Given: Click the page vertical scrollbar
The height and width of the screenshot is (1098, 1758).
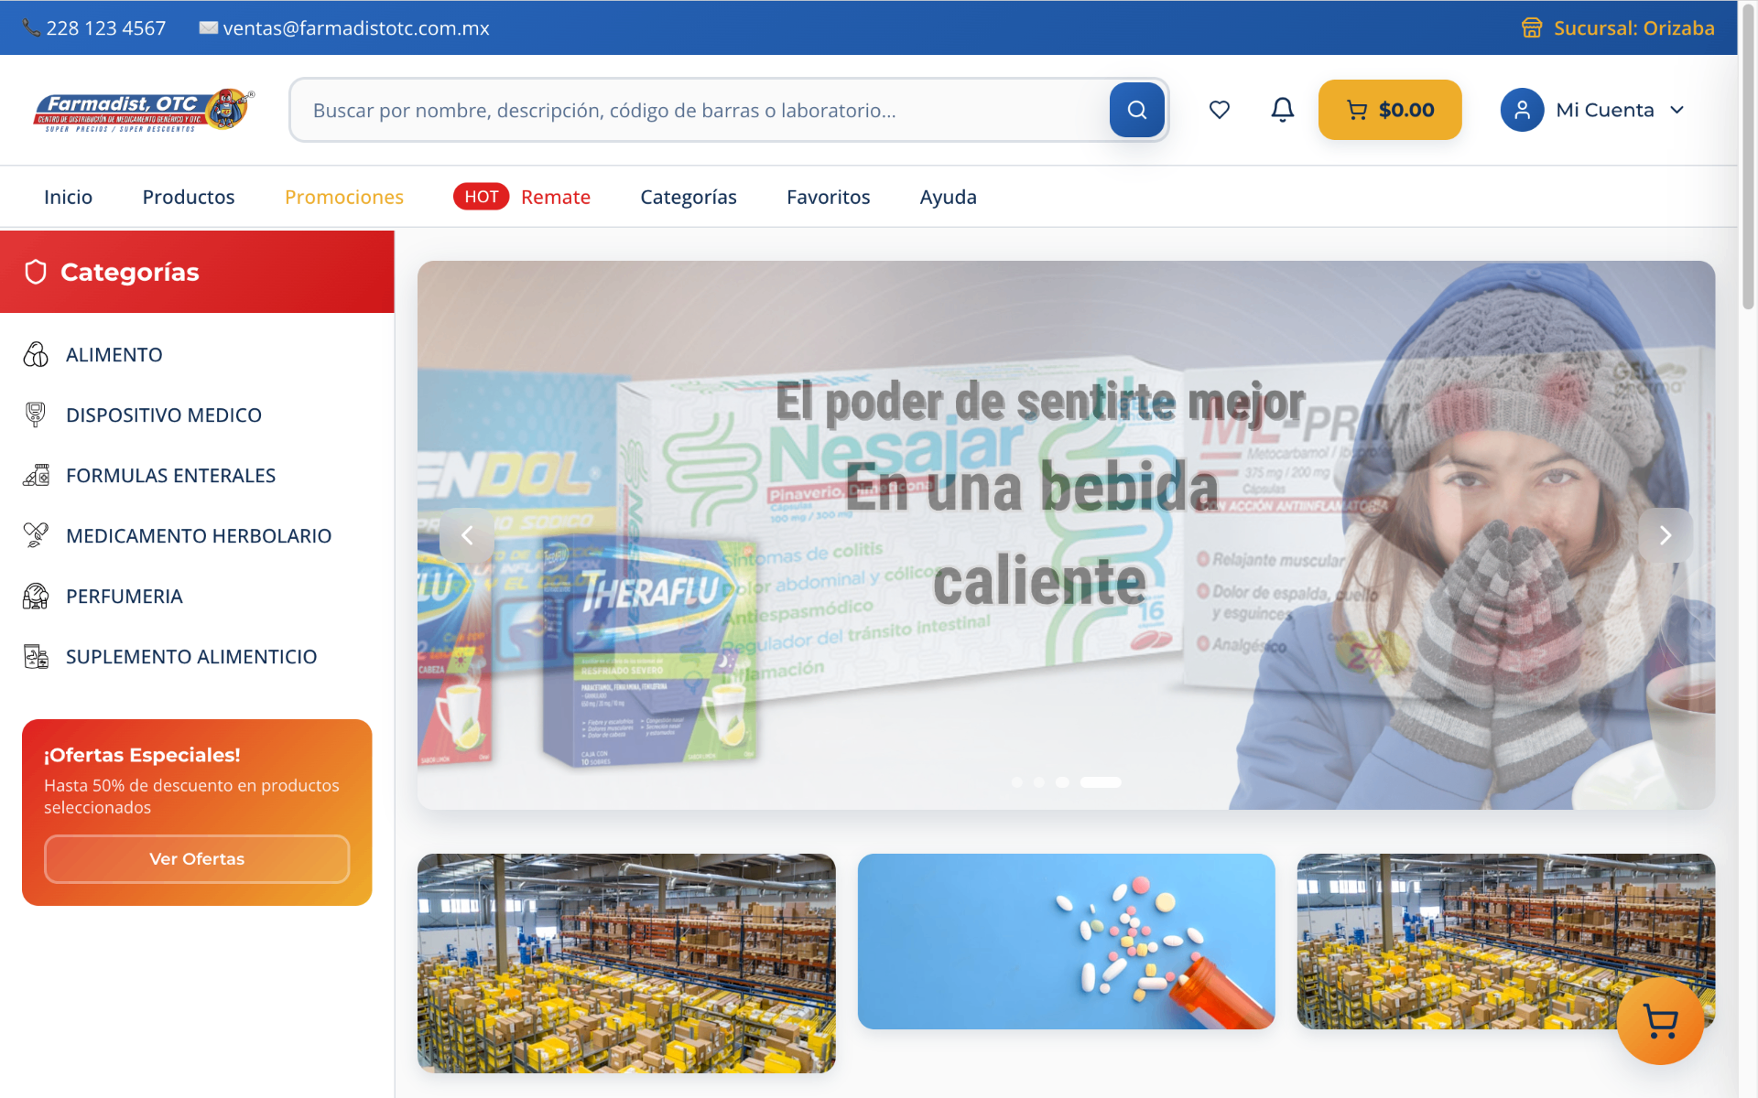Looking at the screenshot, I should 1748,156.
